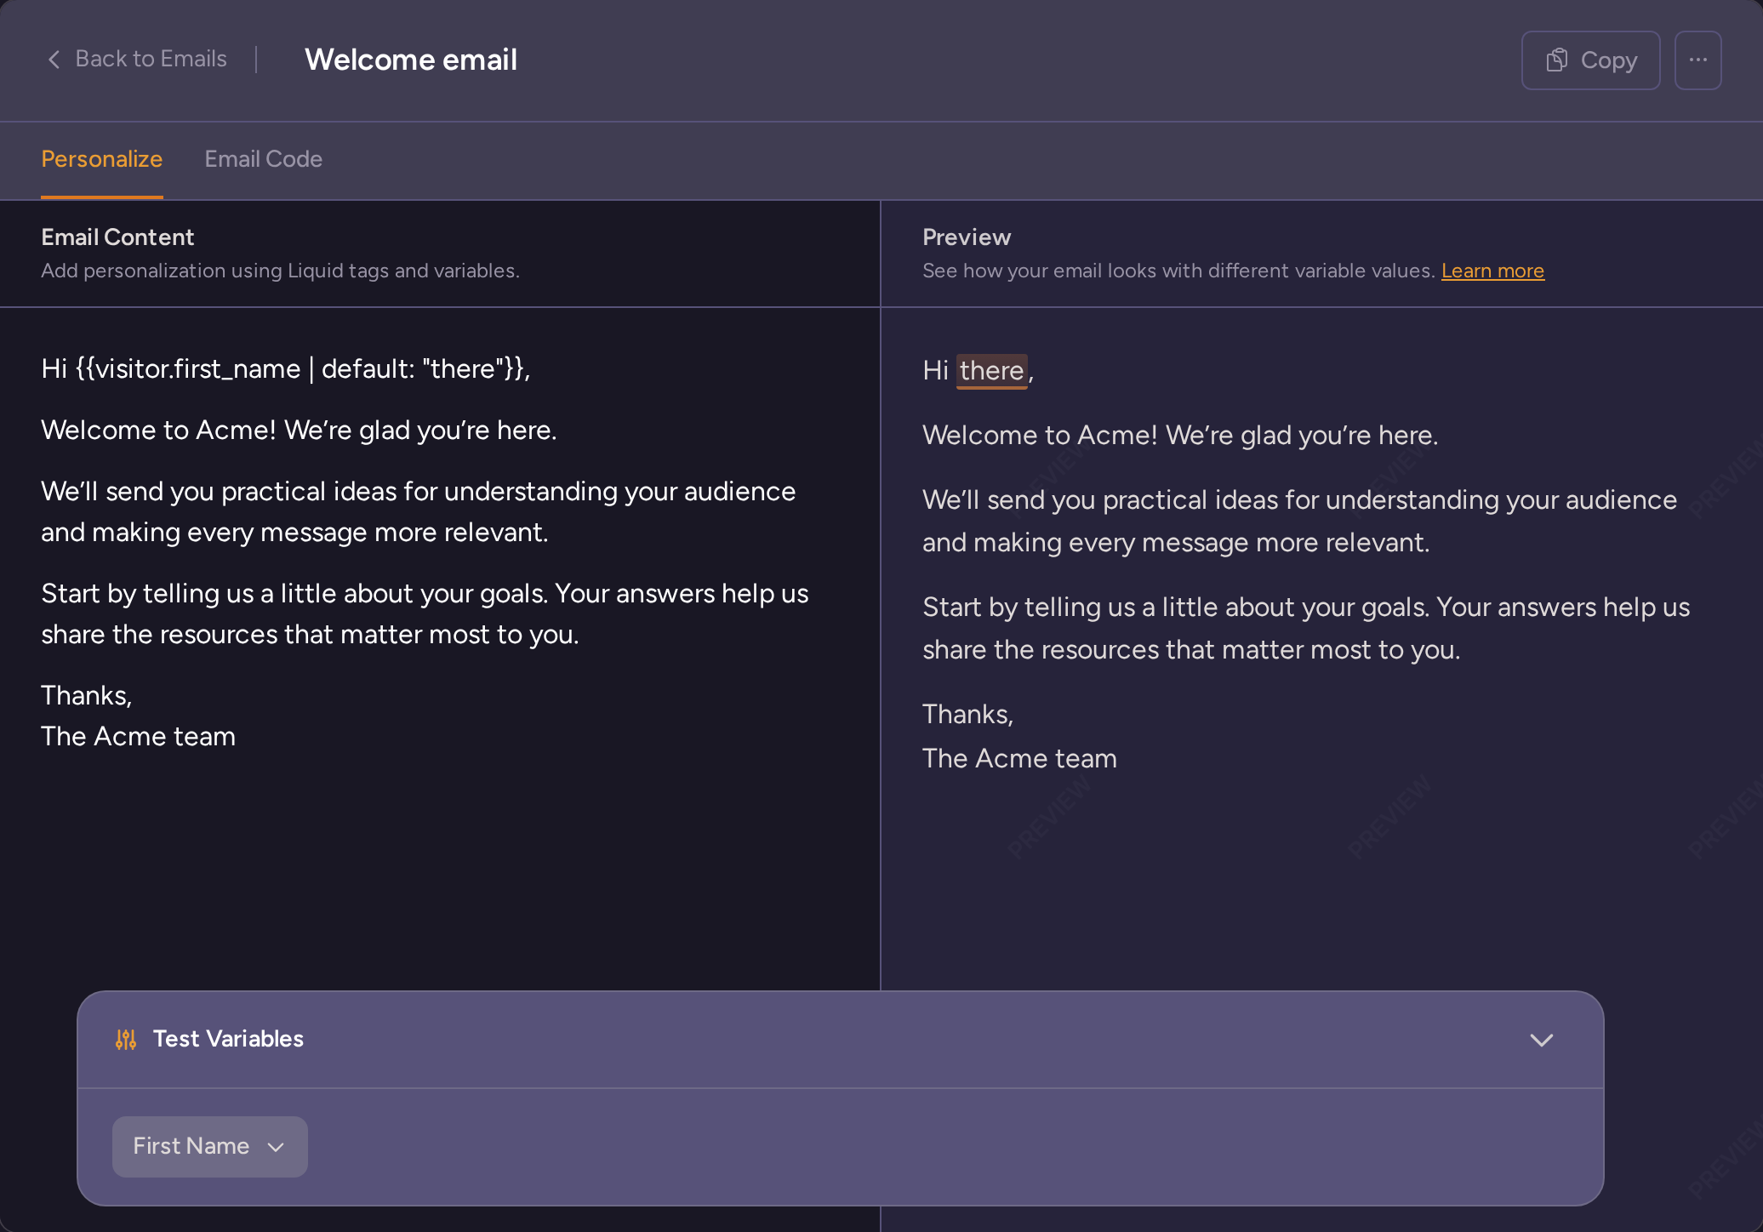This screenshot has width=1763, height=1232.
Task: Click 'Thanks,' in the email editor
Action: pyautogui.click(x=87, y=696)
